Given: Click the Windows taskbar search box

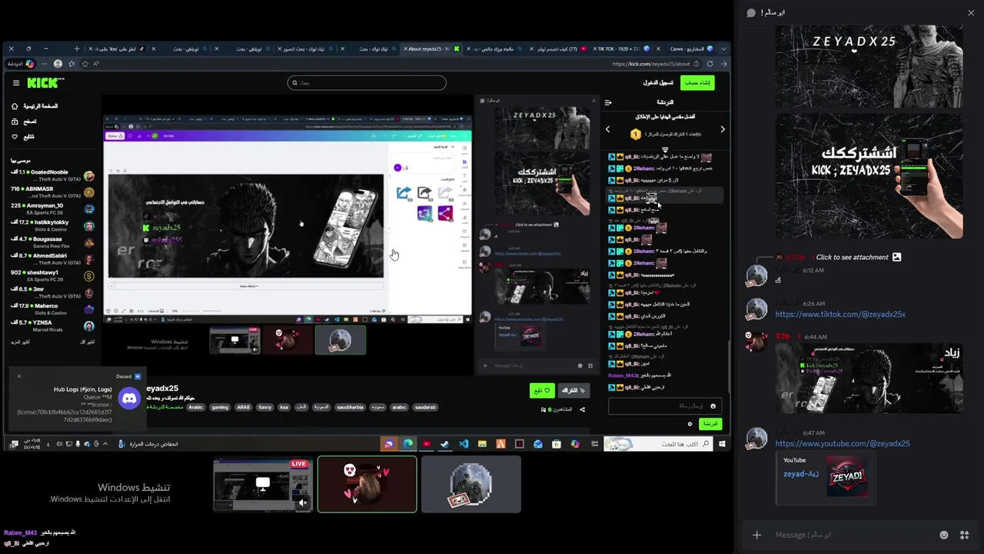Looking at the screenshot, I should click(x=658, y=444).
